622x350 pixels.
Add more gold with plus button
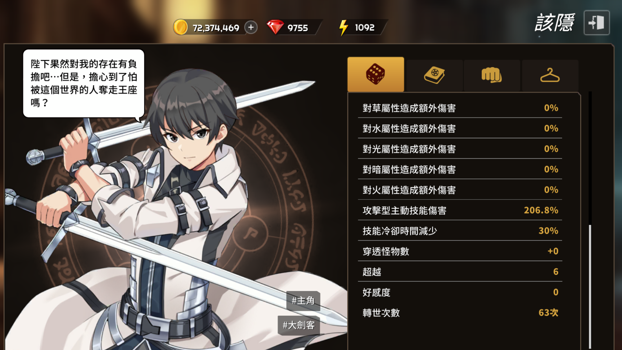point(251,27)
